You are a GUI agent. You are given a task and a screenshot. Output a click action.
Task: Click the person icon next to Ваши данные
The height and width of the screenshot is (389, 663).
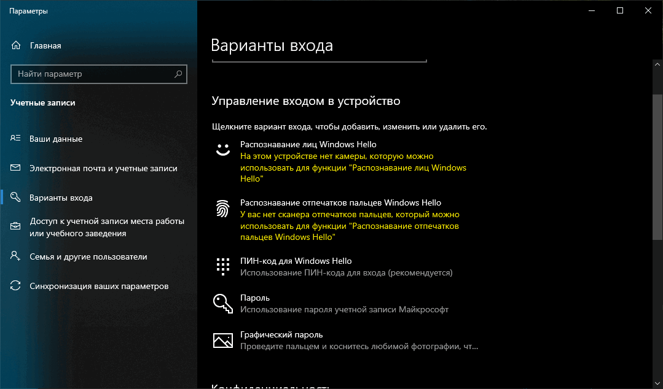pos(16,139)
